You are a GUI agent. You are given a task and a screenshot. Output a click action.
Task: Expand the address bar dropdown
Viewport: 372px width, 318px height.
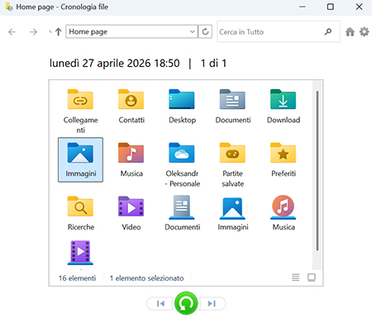193,31
